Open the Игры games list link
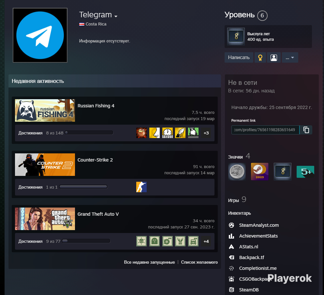 click(x=237, y=200)
